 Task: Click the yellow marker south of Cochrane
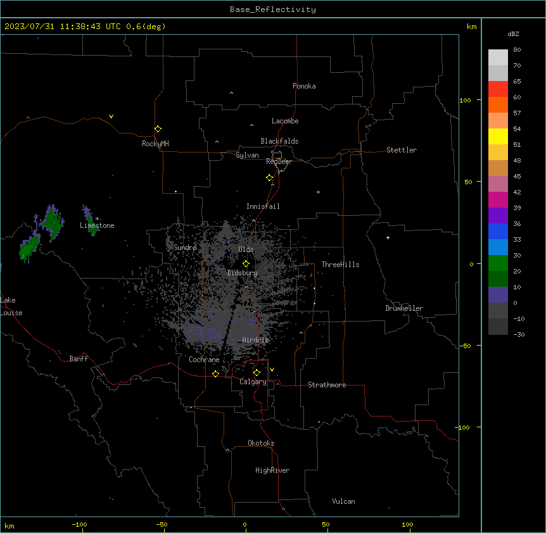[x=215, y=373]
